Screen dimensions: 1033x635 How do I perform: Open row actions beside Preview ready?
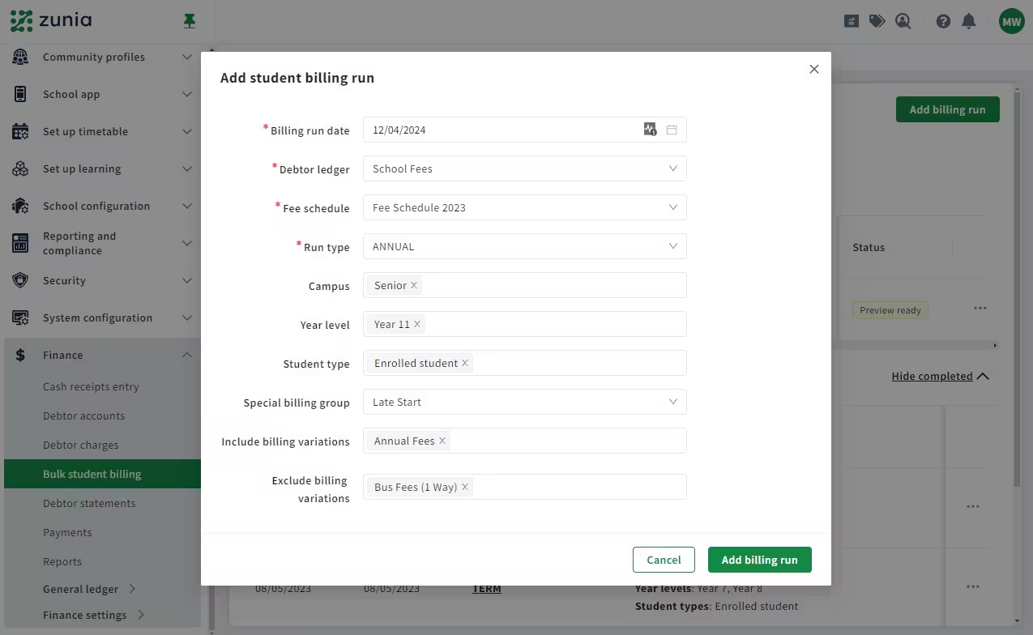[x=980, y=308]
